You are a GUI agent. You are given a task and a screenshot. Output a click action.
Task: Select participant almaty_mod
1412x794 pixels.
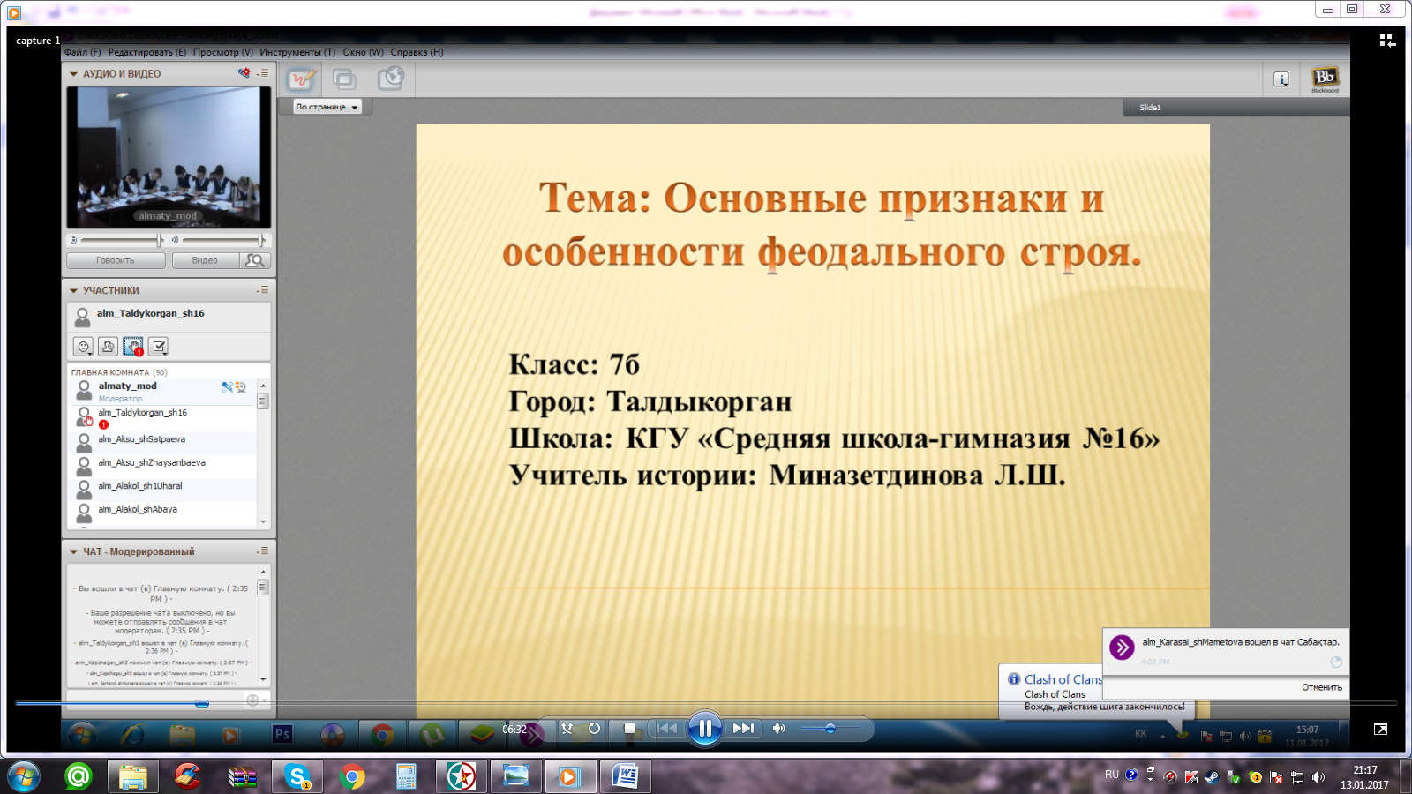(x=162, y=391)
